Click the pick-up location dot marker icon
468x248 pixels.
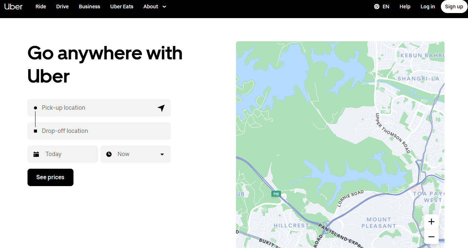tap(35, 108)
